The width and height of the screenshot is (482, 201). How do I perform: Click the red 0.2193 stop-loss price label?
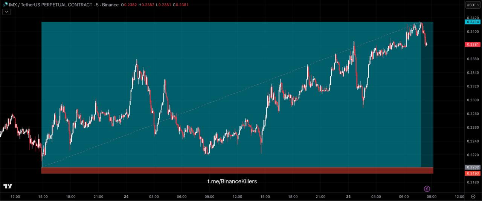click(473, 173)
